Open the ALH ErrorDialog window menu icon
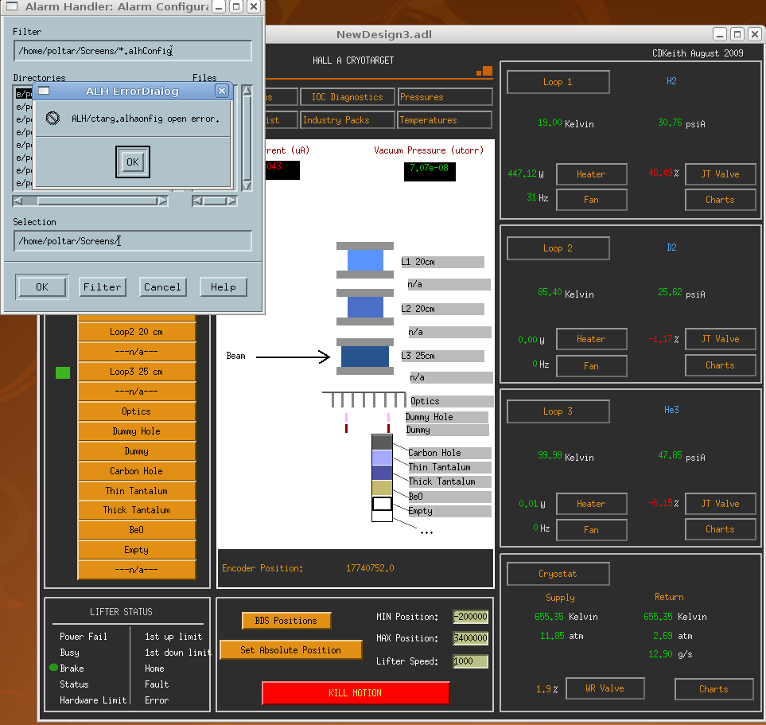 [x=44, y=91]
